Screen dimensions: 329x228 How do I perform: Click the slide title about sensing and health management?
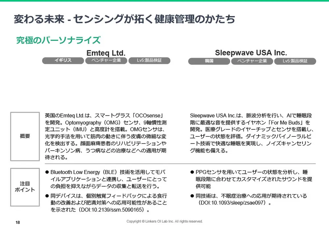tap(124, 19)
